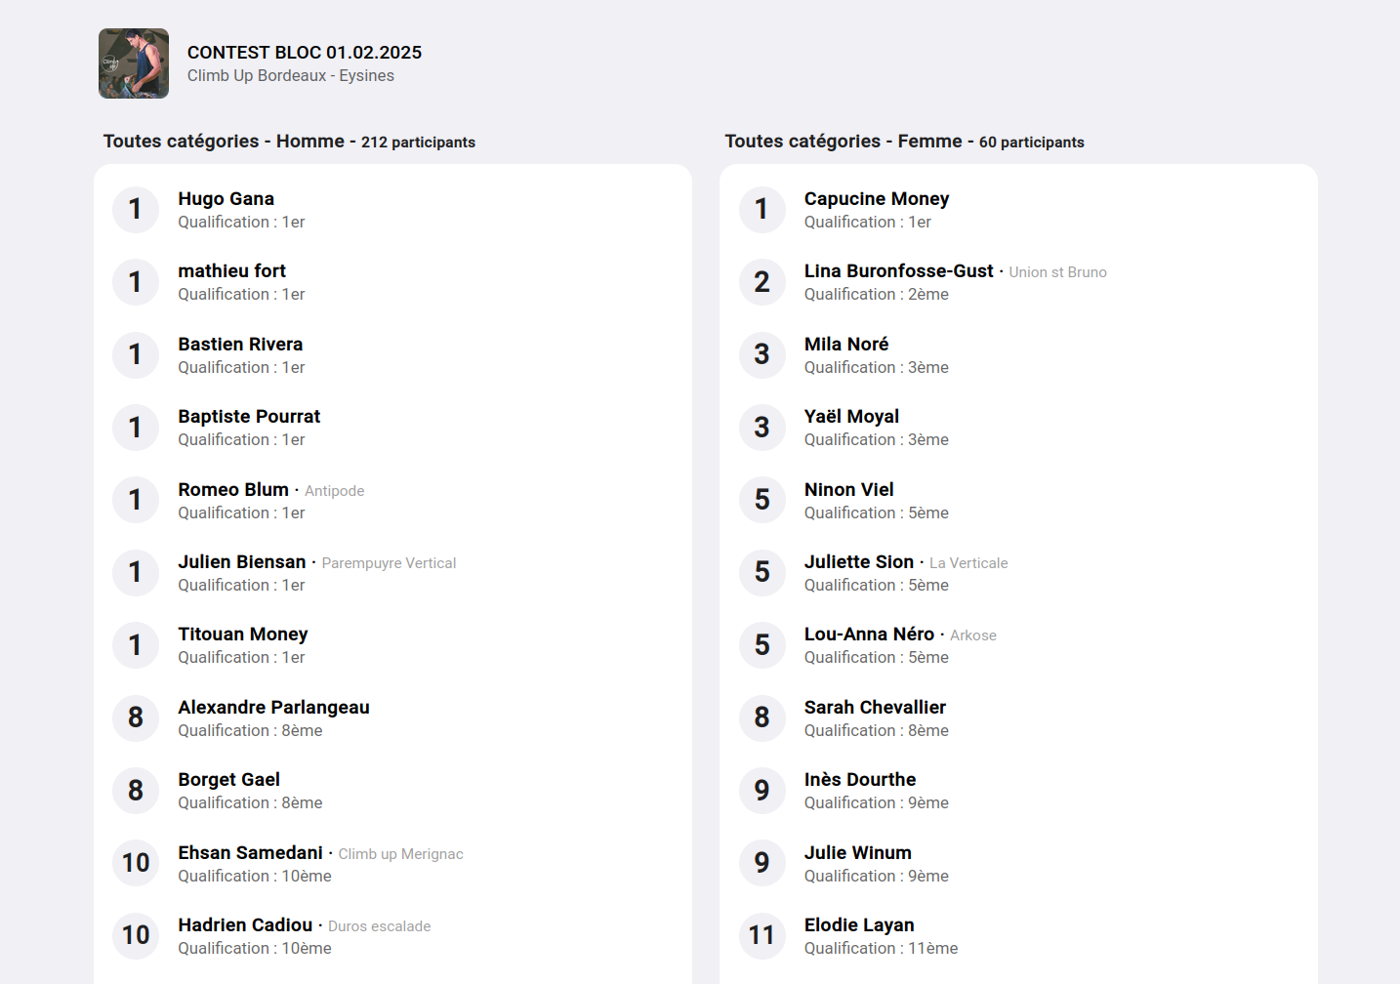This screenshot has width=1400, height=984.
Task: Click the Union st Bruno club label
Action: click(1057, 272)
